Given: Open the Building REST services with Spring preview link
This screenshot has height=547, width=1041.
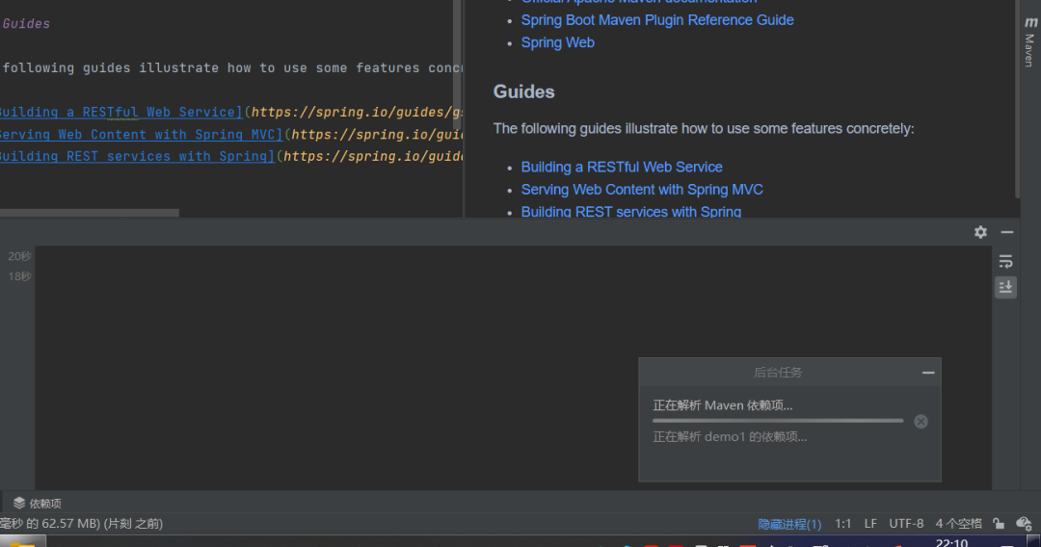Looking at the screenshot, I should tap(630, 212).
